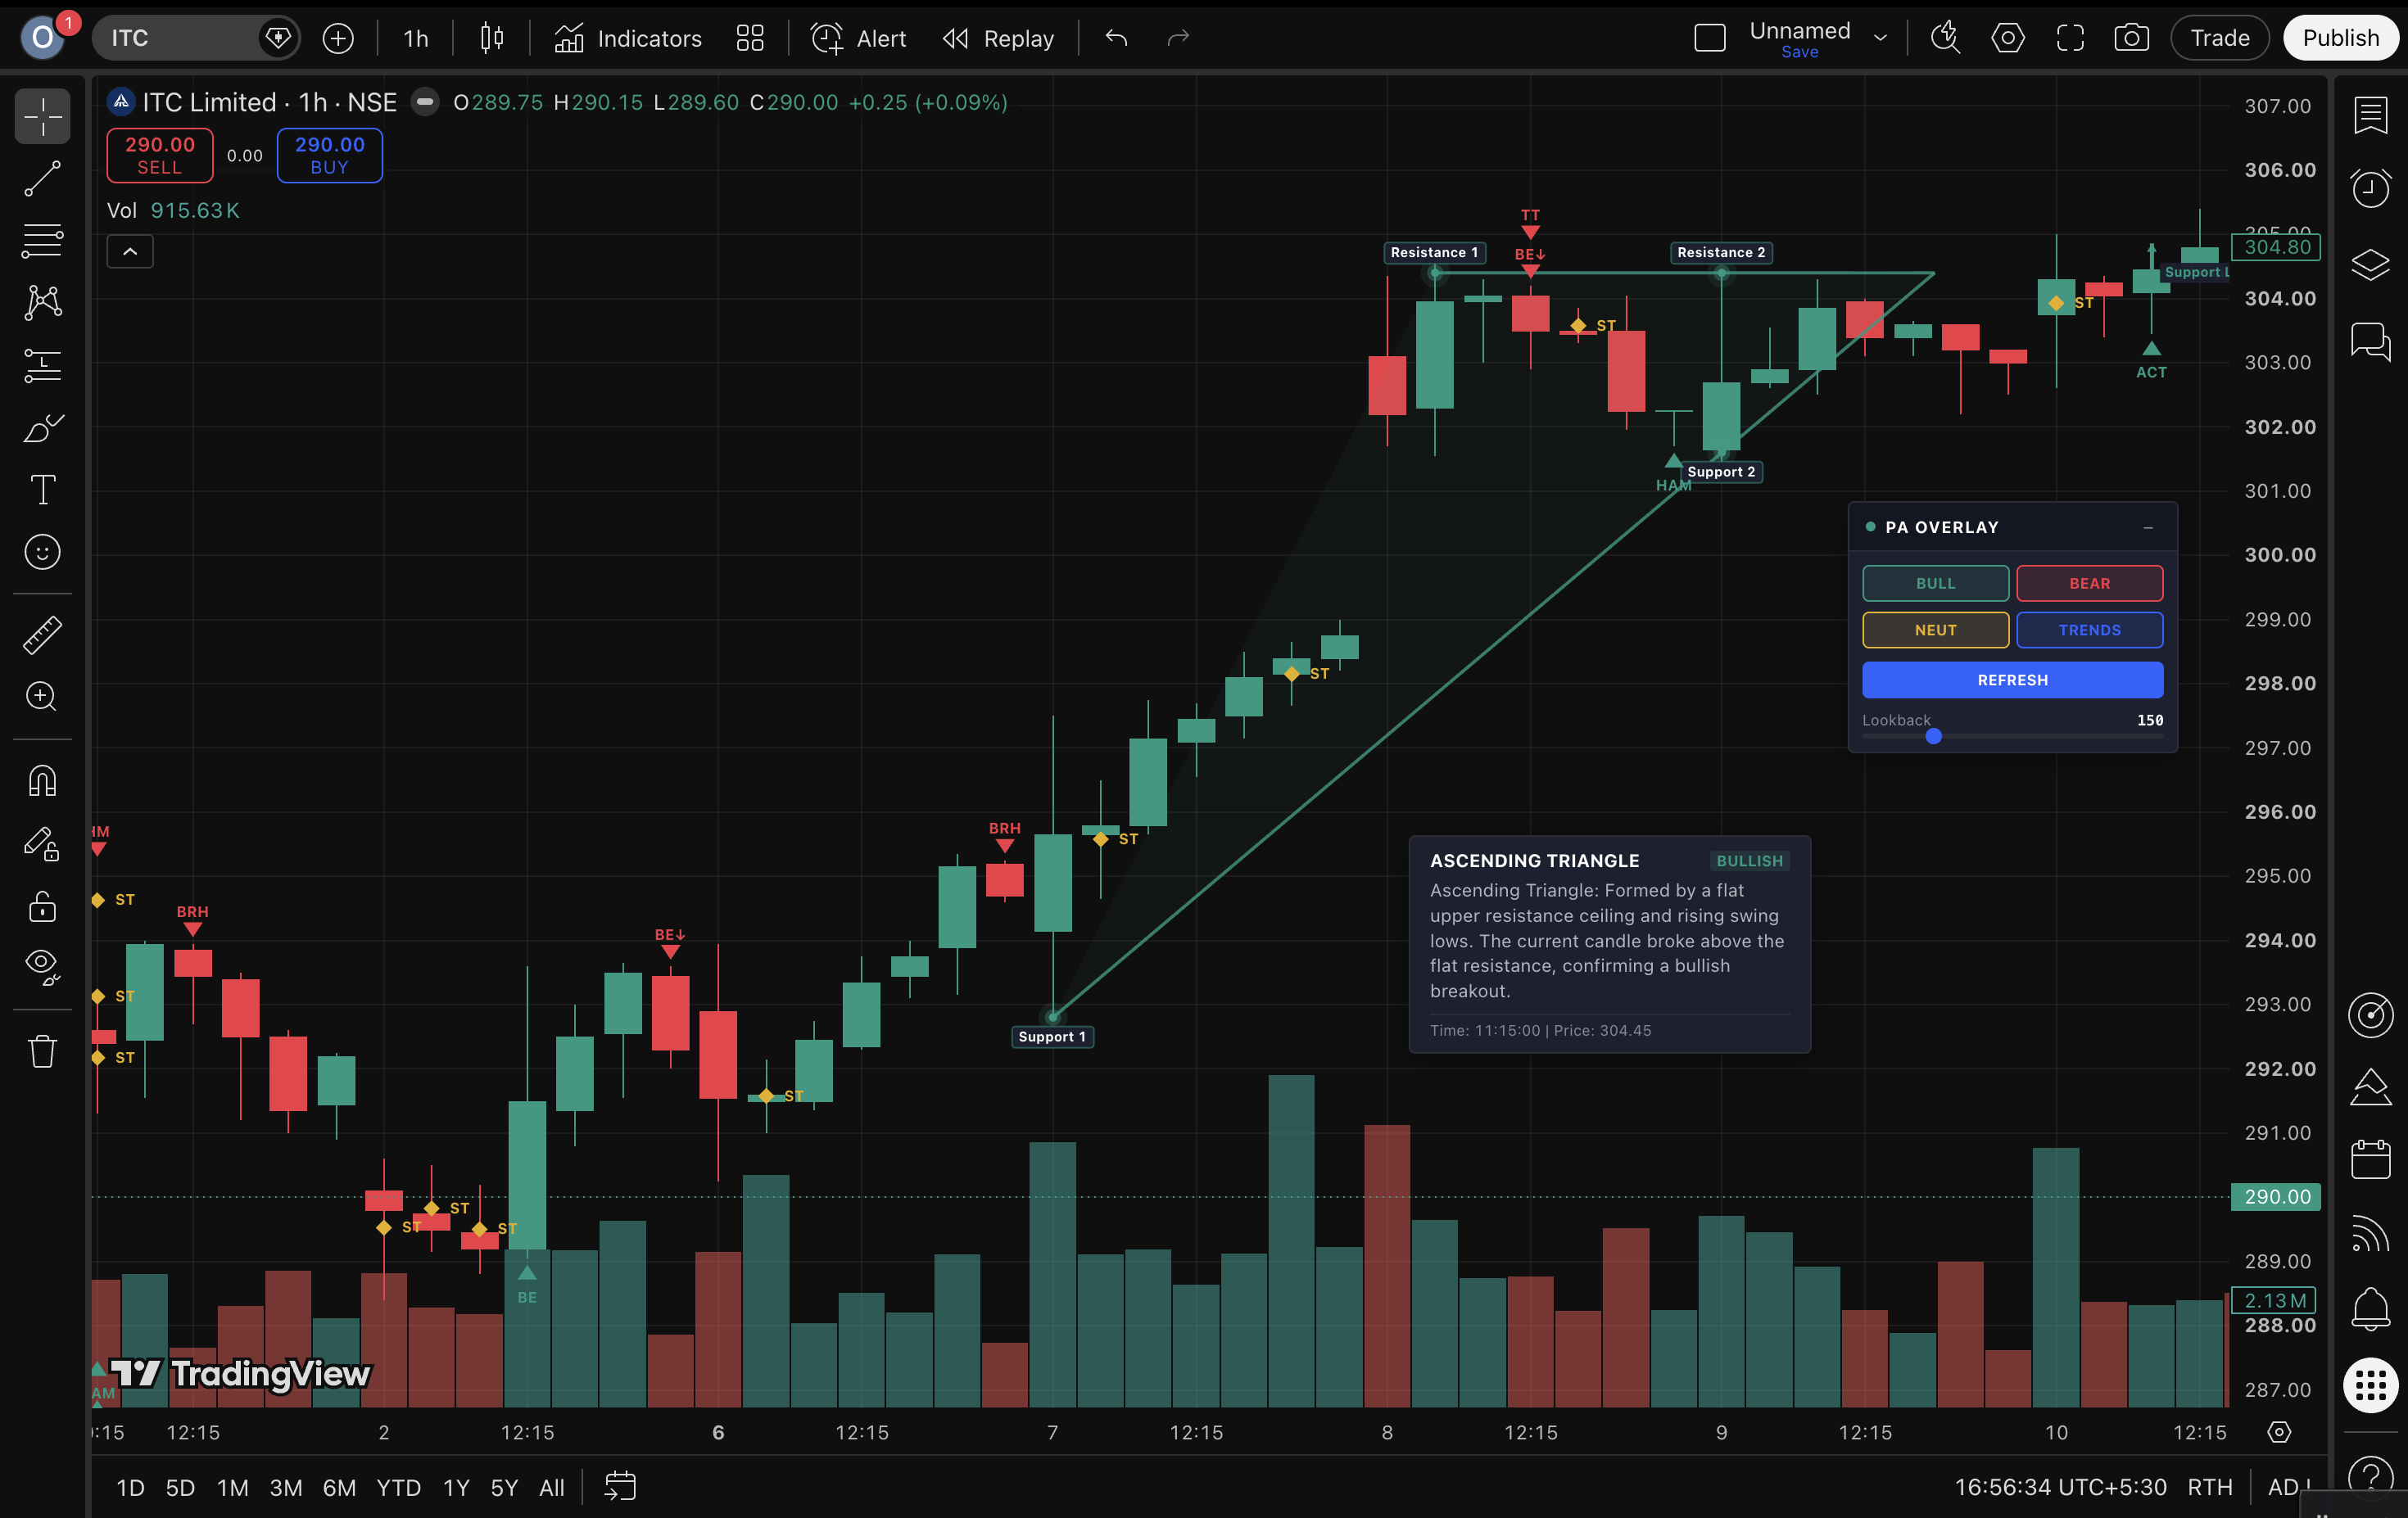
Task: Switch to 5Y time range
Action: pos(504,1488)
